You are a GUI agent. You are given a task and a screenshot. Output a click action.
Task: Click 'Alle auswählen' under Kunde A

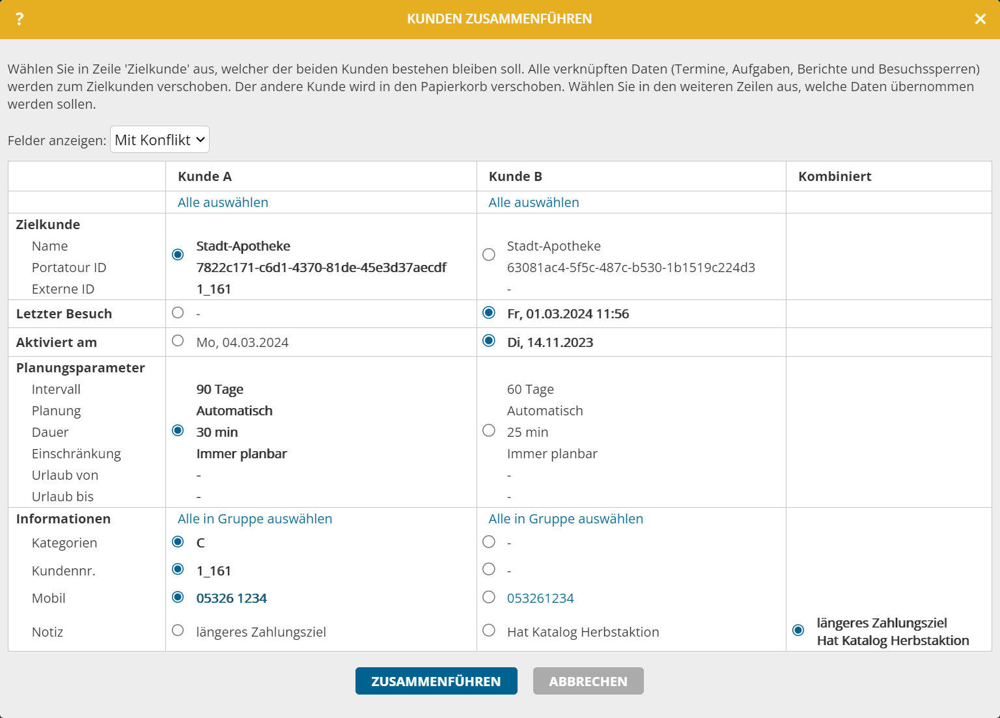coord(223,202)
